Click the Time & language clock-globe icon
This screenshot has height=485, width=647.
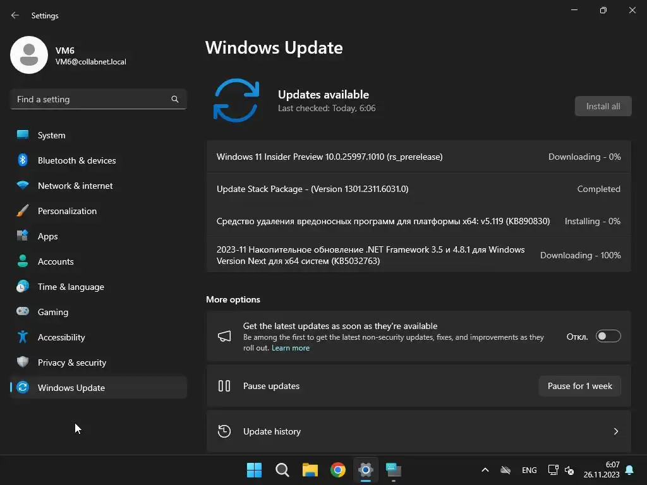coord(23,286)
